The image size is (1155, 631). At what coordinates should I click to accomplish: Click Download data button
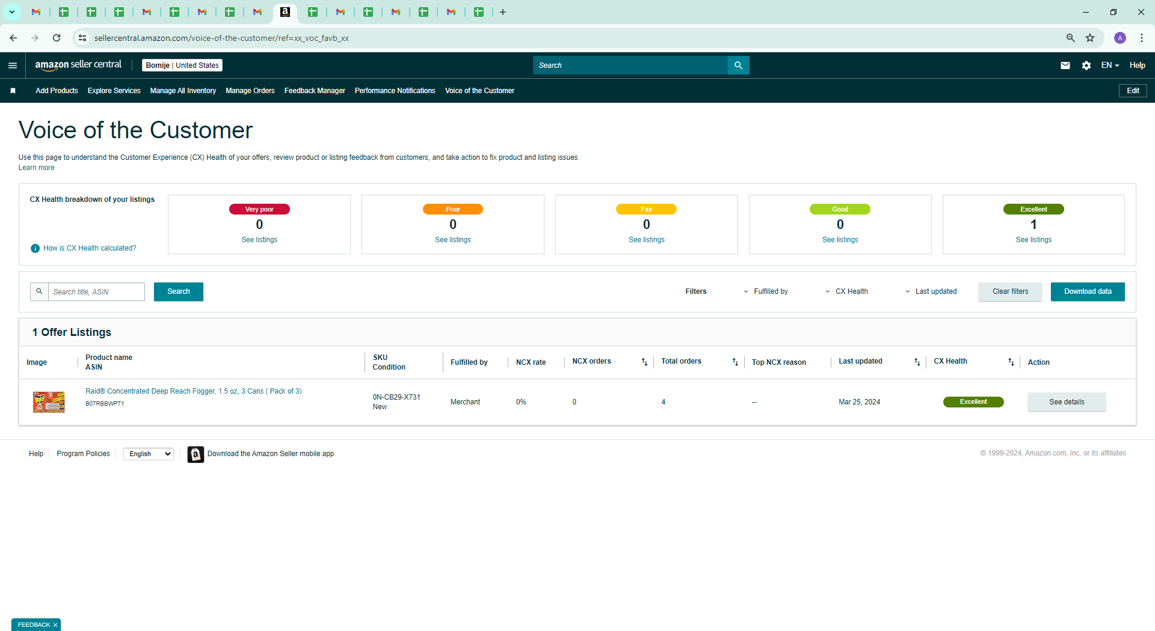tap(1088, 291)
